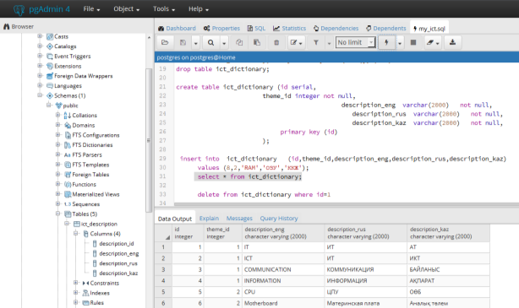Click the Open File toolbar icon

pos(165,42)
